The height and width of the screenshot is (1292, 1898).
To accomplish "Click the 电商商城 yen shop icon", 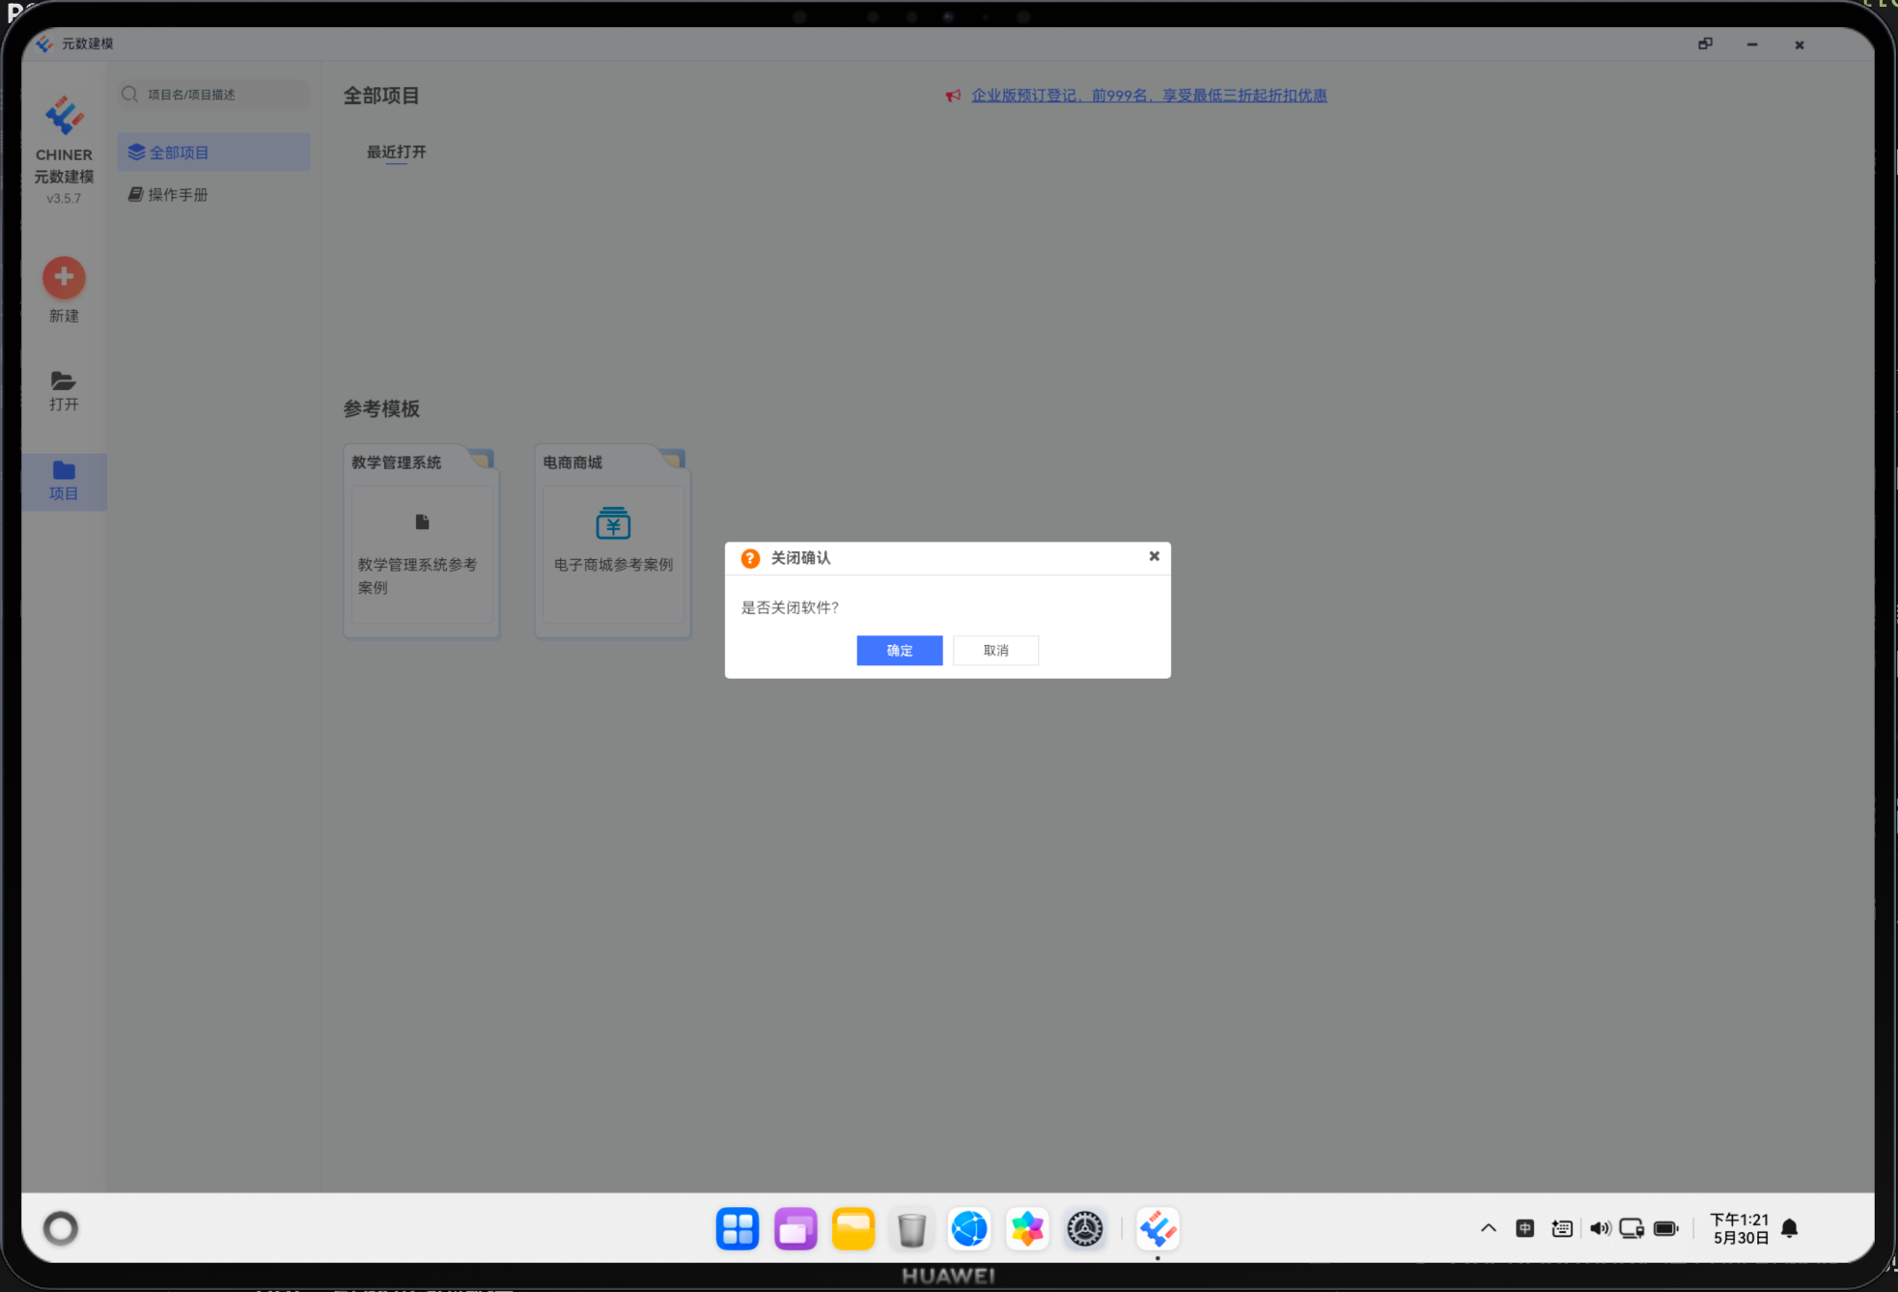I will 613,522.
